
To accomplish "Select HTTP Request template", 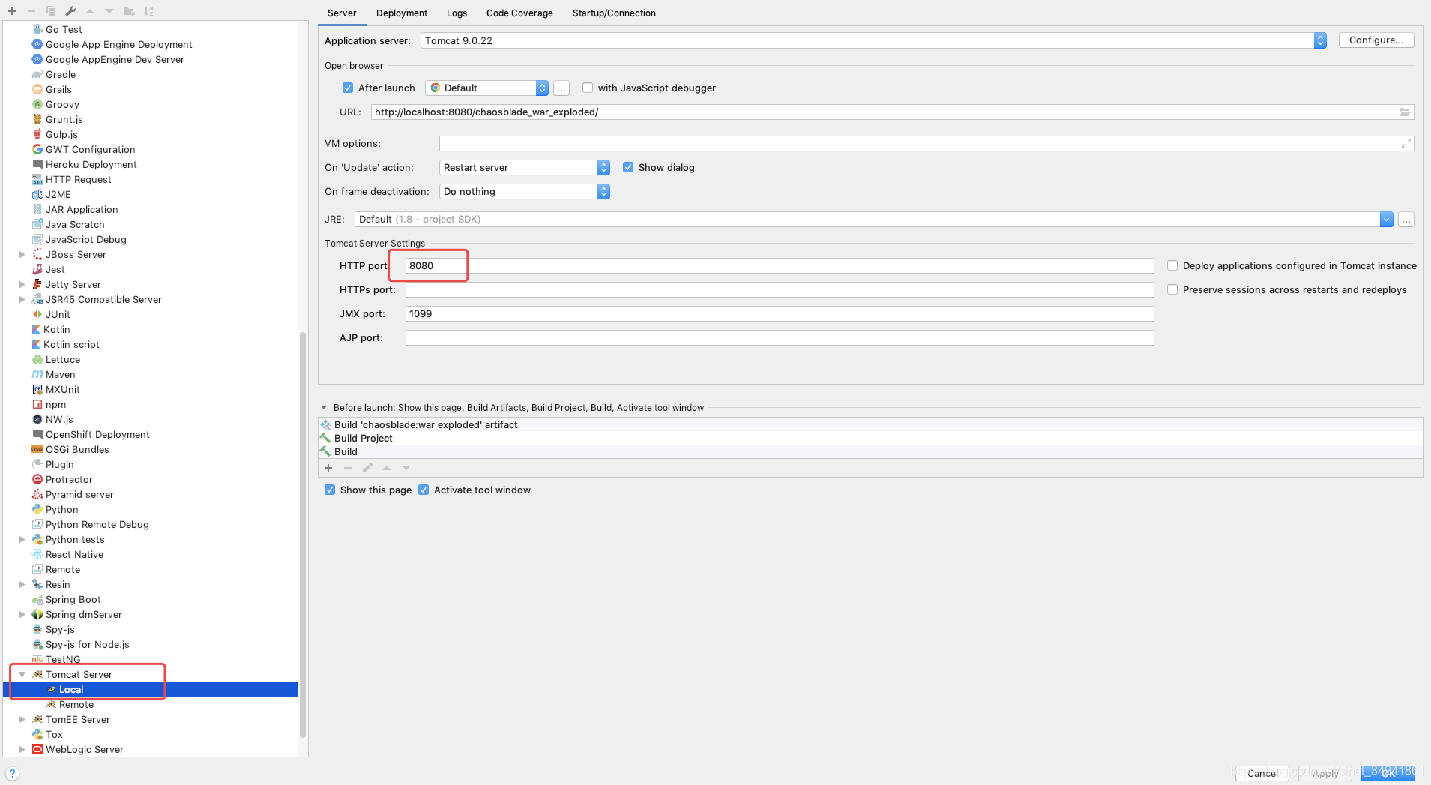I will tap(78, 179).
